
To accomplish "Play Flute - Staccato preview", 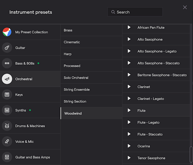I will (x=129, y=134).
